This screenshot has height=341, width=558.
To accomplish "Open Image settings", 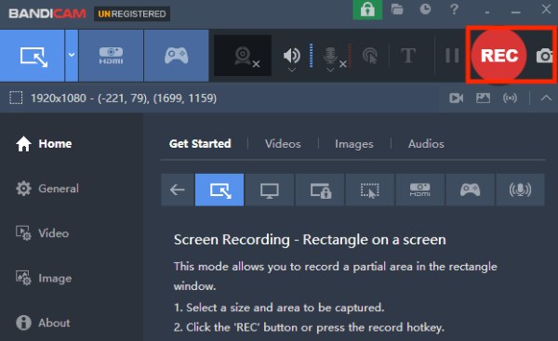I will [44, 278].
